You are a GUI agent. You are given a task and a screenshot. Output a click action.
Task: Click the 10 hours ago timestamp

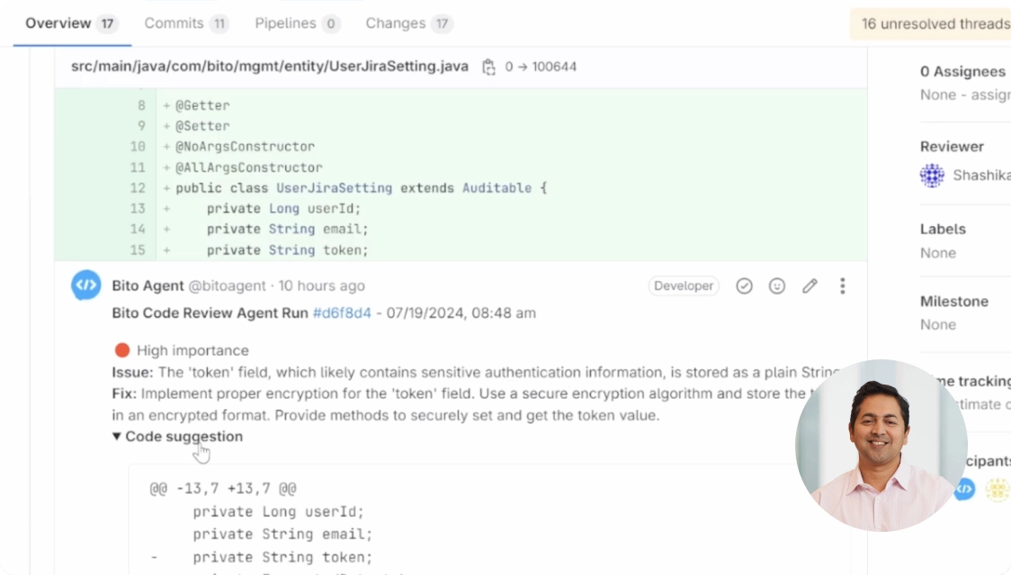pos(322,286)
